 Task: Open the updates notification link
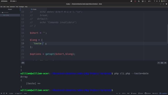(x=163, y=93)
